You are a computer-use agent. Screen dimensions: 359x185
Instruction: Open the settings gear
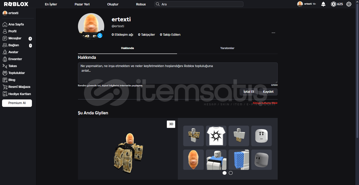(x=349, y=4)
